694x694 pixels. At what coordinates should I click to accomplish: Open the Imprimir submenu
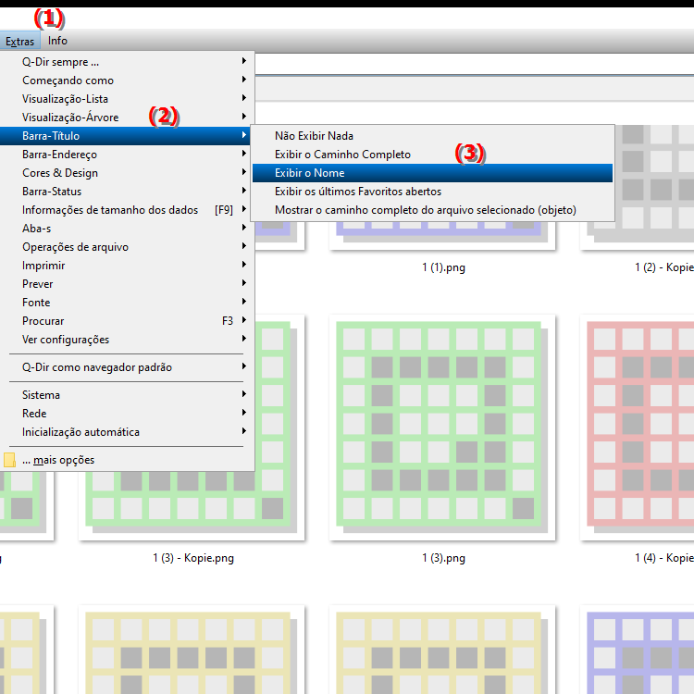click(127, 266)
